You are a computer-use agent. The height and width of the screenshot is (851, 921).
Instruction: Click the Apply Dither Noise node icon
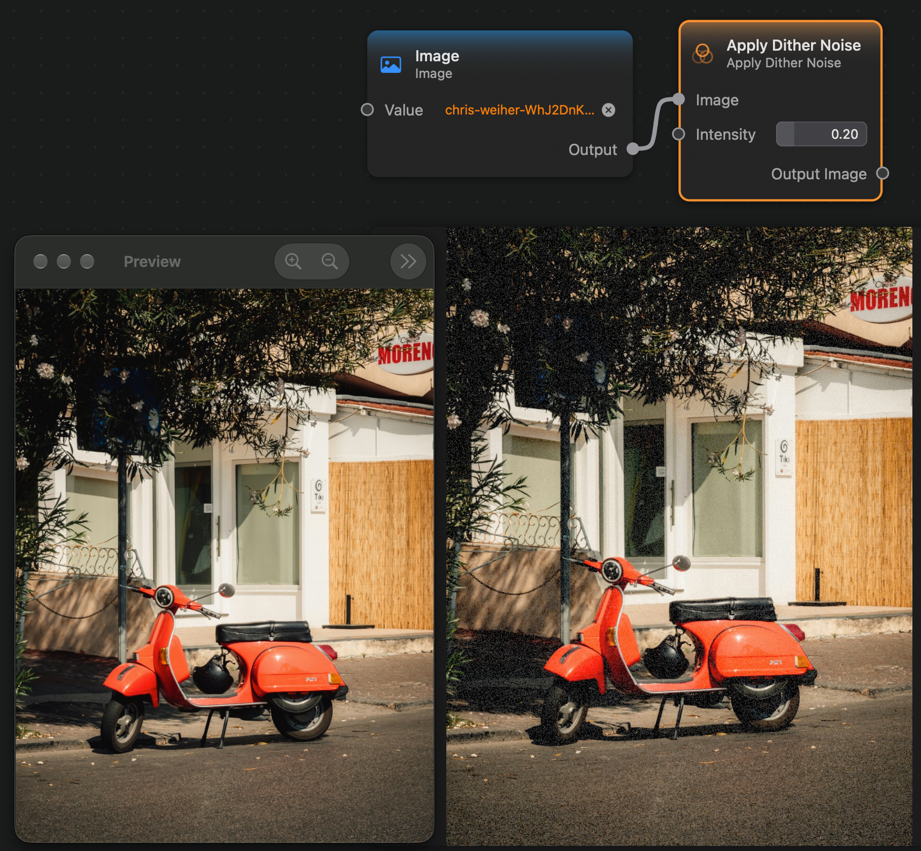702,54
